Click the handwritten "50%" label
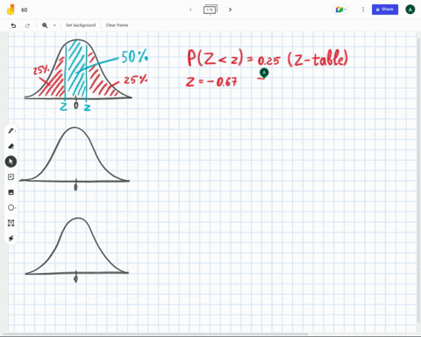This screenshot has width=421, height=337. pos(134,56)
